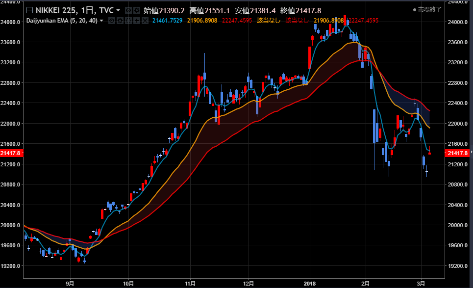Screen dimensions: 473x288
Task: Click the high price 高値21551.1 value
Action: point(209,11)
